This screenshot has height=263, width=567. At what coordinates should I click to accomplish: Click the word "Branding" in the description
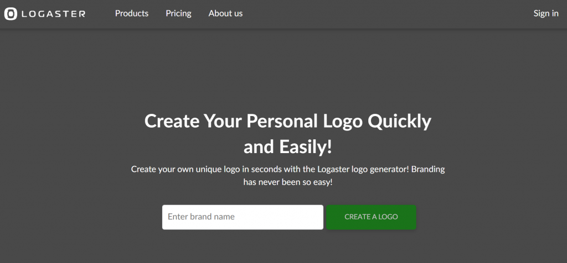click(x=428, y=169)
